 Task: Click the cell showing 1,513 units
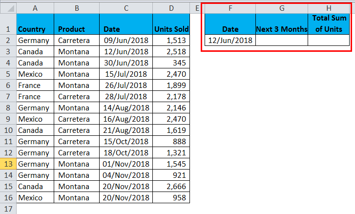click(x=170, y=40)
